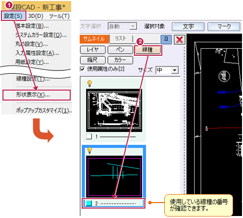Image resolution: width=243 pixels, height=218 pixels.
Task: Click the 文字 selection target button
Action: point(188,26)
